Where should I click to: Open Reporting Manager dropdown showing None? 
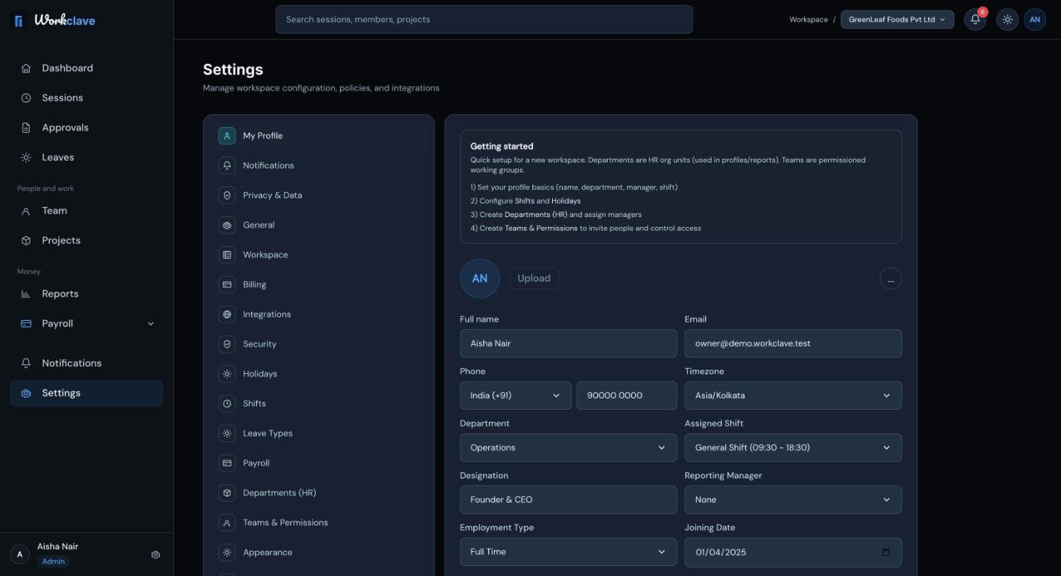(793, 499)
